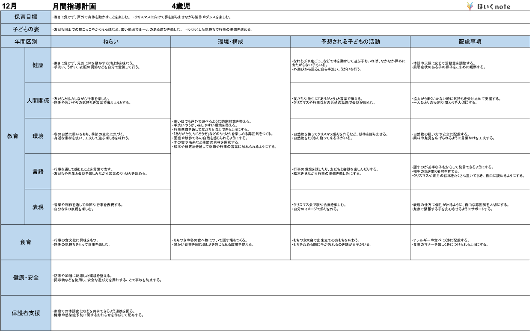Select the 予想される子どもの活動 column header
The height and width of the screenshot is (333, 532).
pyautogui.click(x=350, y=42)
